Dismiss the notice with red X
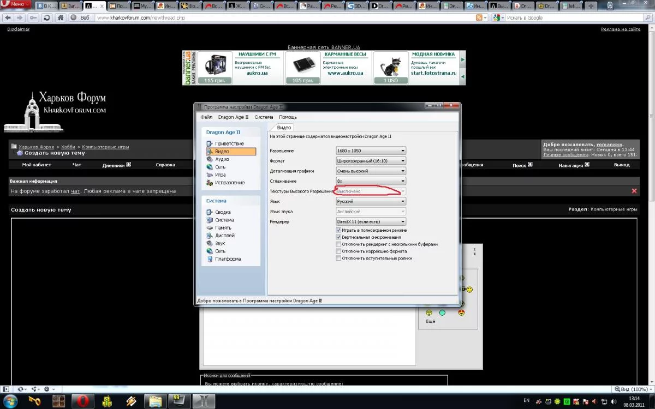Viewport: 655px width, 409px height. (634, 191)
